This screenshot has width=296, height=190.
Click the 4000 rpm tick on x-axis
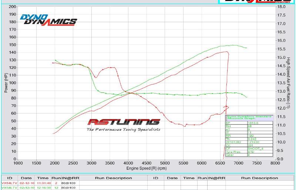(128, 163)
